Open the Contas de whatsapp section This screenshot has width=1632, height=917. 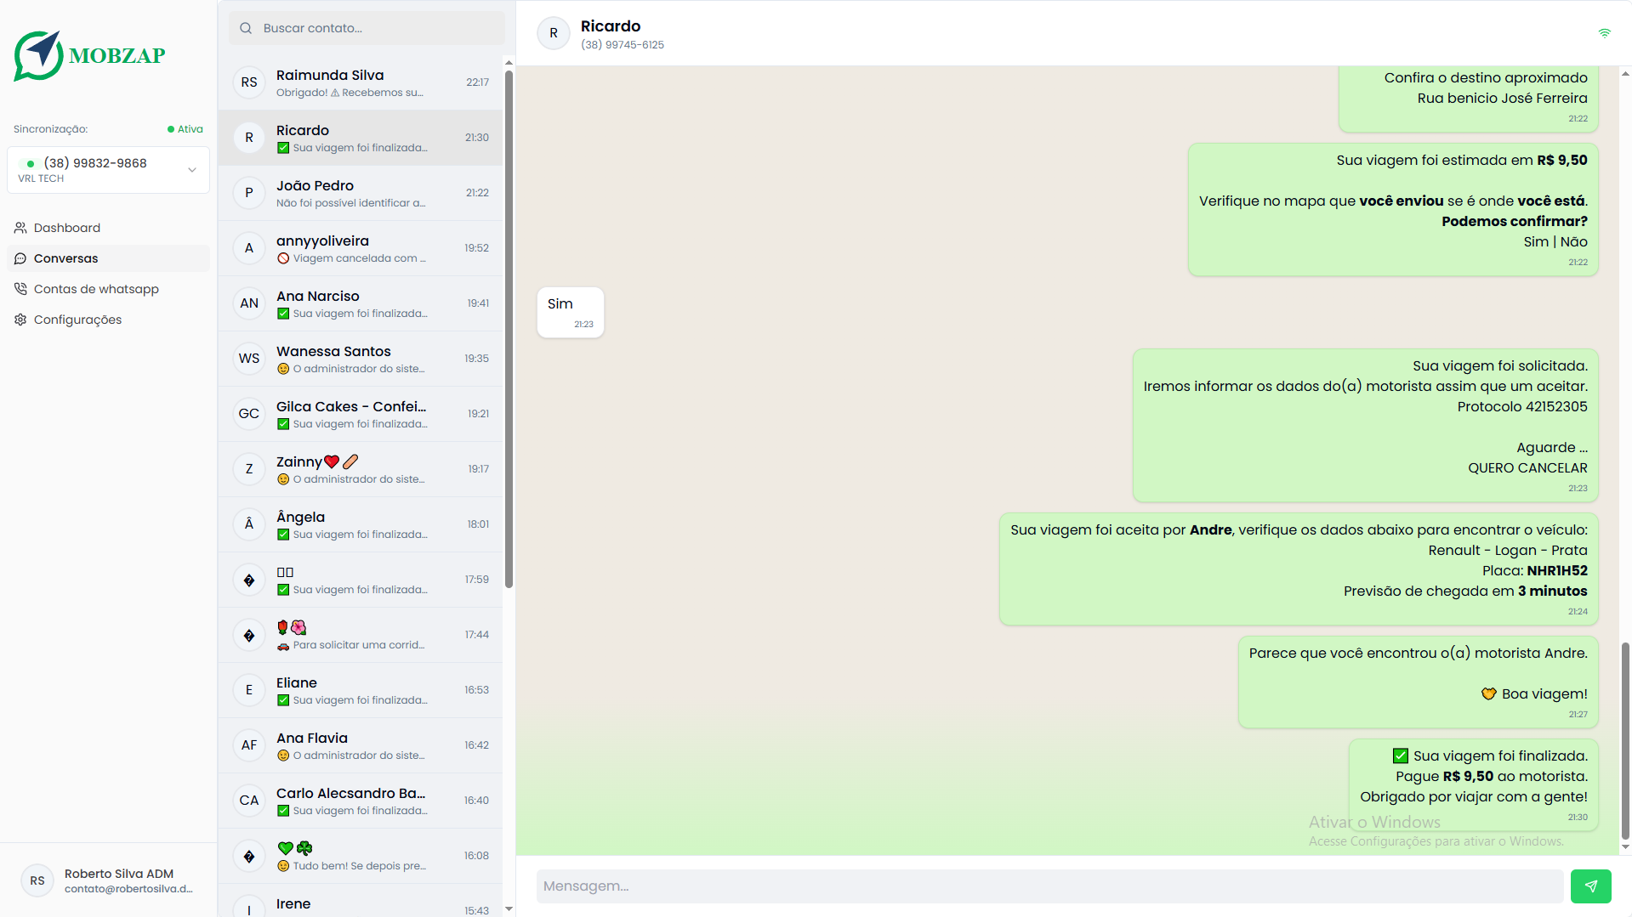[96, 289]
